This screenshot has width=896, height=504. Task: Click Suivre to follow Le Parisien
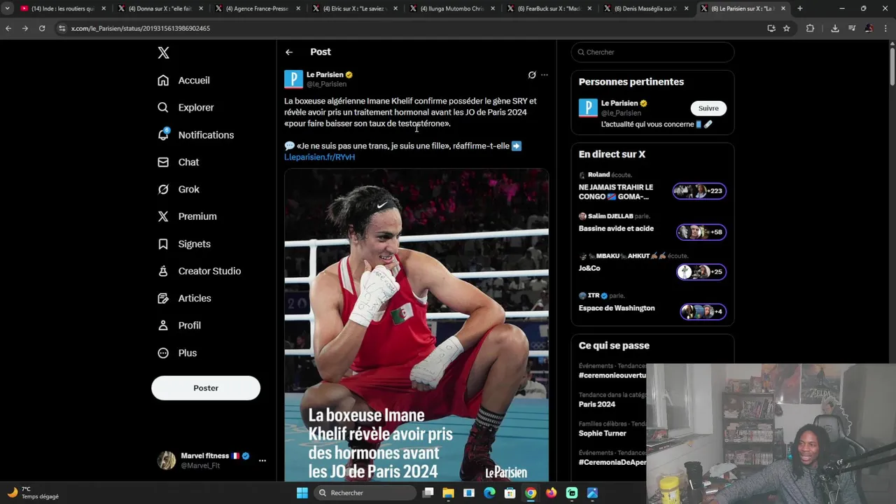(708, 108)
